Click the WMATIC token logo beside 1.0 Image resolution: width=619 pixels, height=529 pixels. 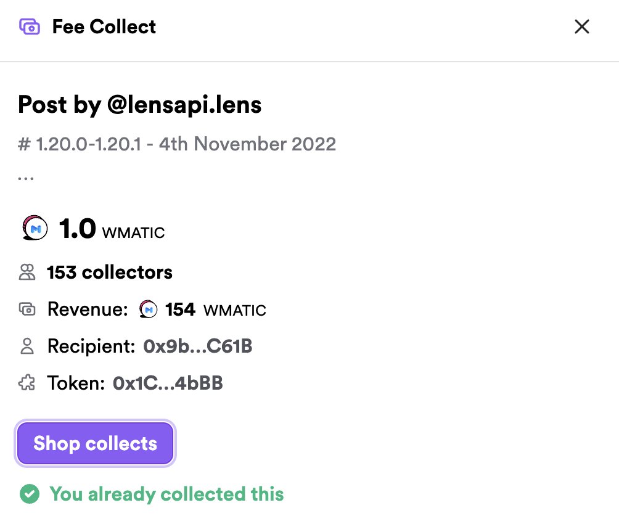(35, 229)
